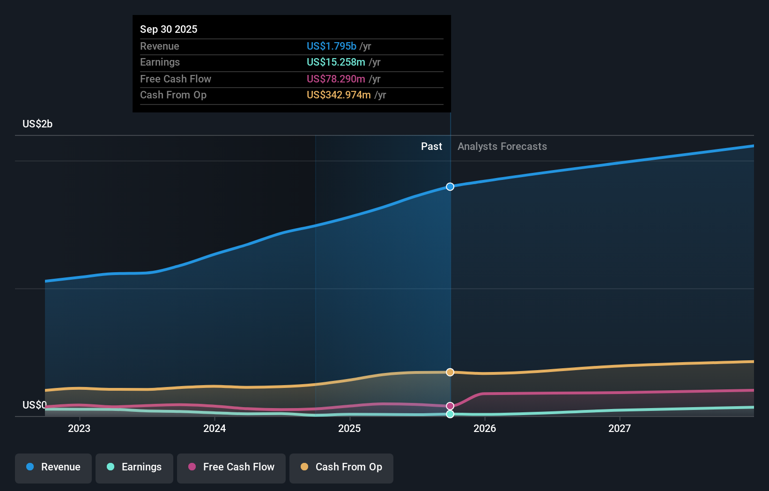
Task: Click the Sep 30 2025 tooltip header
Action: click(169, 29)
